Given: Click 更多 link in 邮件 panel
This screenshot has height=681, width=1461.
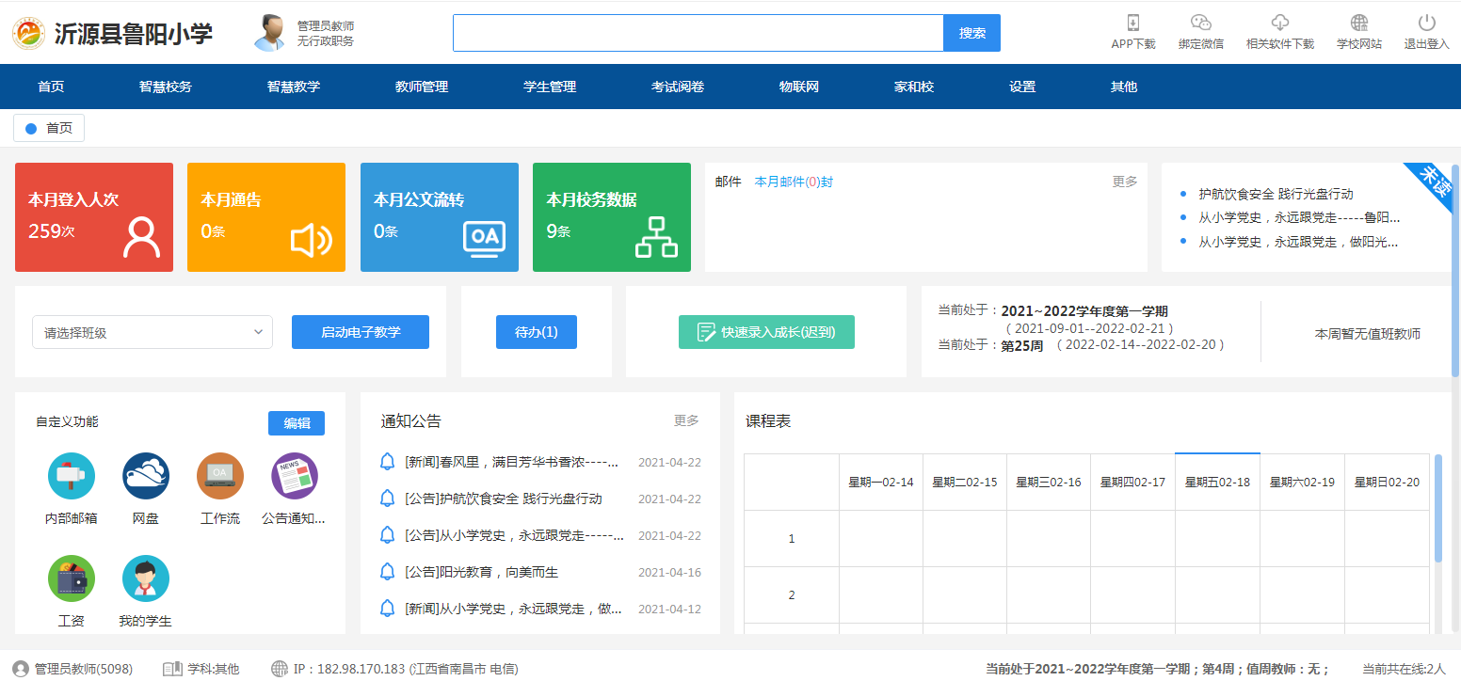Looking at the screenshot, I should click(1125, 182).
